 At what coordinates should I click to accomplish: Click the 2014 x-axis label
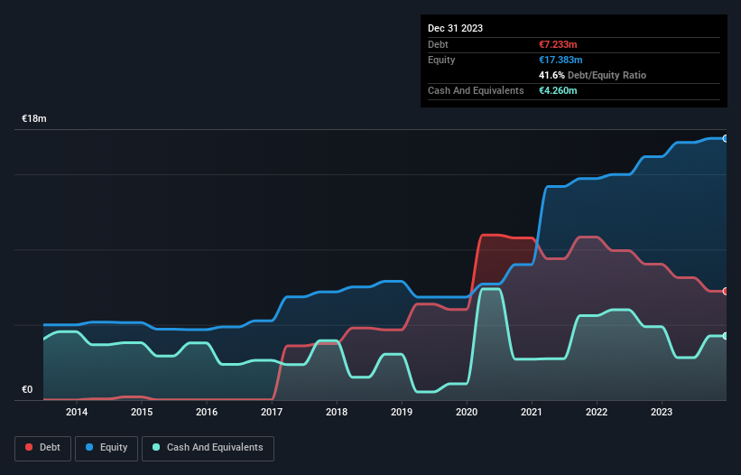[77, 412]
